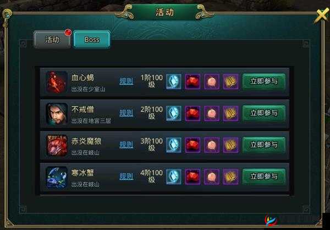Image resolution: width=330 pixels, height=230 pixels.
Task: Tap the 寒冰蟹 boss portrait
Action: (57, 177)
